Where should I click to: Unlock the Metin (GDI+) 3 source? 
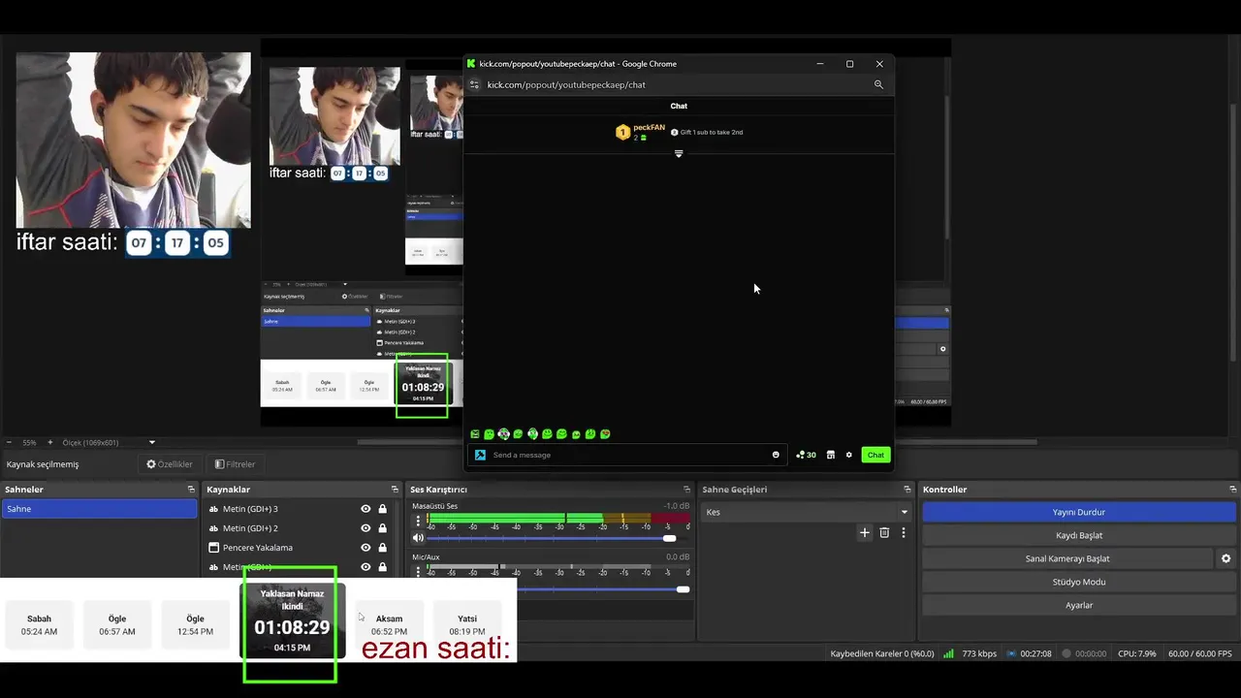pyautogui.click(x=383, y=509)
